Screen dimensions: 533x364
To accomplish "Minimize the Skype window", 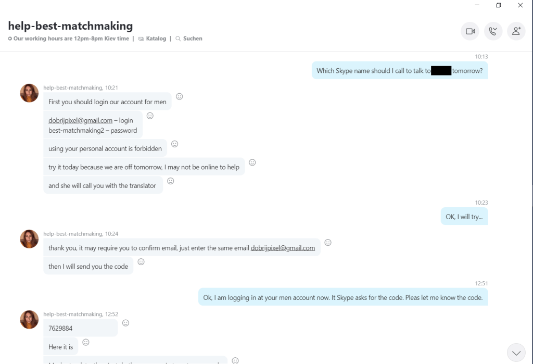I will click(x=476, y=5).
